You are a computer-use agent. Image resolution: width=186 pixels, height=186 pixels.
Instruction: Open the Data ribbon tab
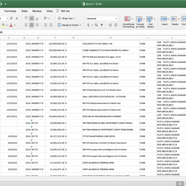(24, 11)
